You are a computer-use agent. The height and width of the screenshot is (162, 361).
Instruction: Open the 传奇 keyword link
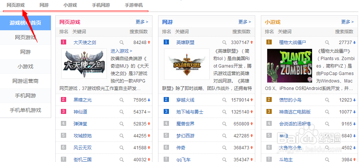[x=181, y=148]
